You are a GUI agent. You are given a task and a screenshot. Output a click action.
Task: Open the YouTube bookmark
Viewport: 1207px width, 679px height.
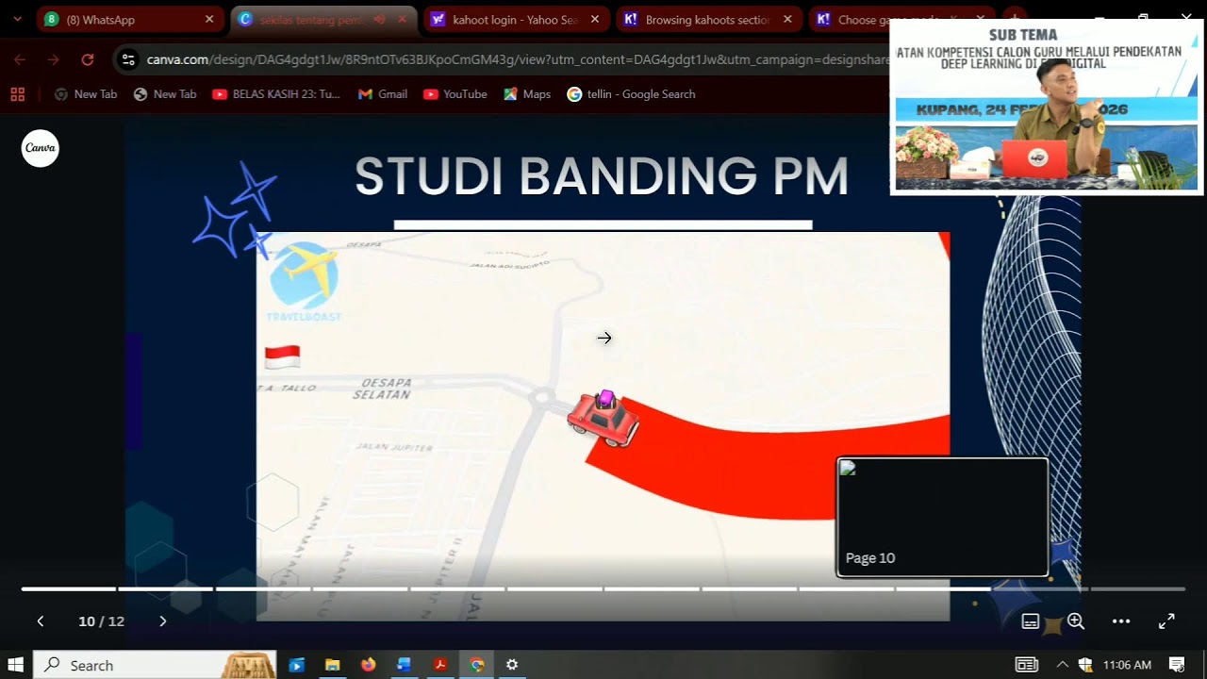tap(455, 94)
